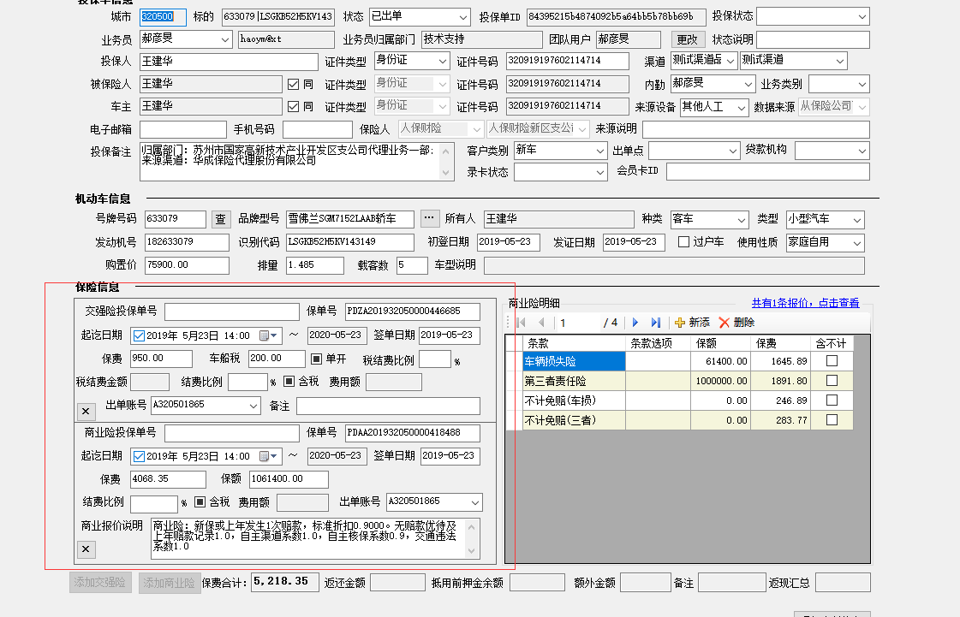Go to next record in 商业险明细 navigator
The image size is (960, 617).
pos(635,323)
